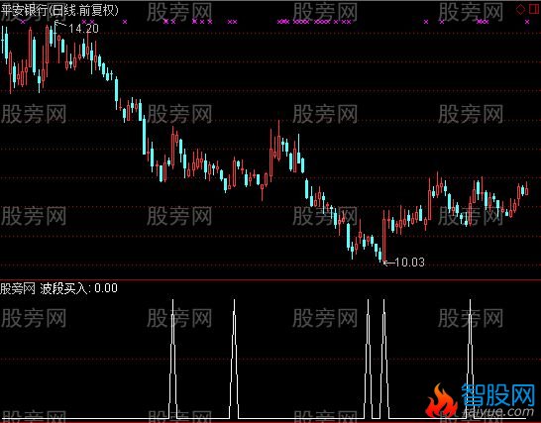This screenshot has width=541, height=423.
Task: Click the 14.20 high price label
Action: point(83,29)
